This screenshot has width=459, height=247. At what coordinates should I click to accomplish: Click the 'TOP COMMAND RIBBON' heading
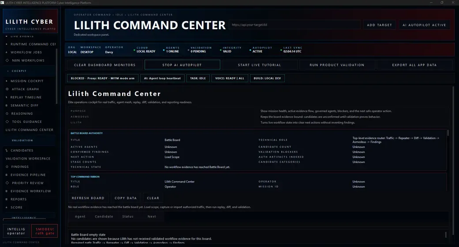point(85,177)
